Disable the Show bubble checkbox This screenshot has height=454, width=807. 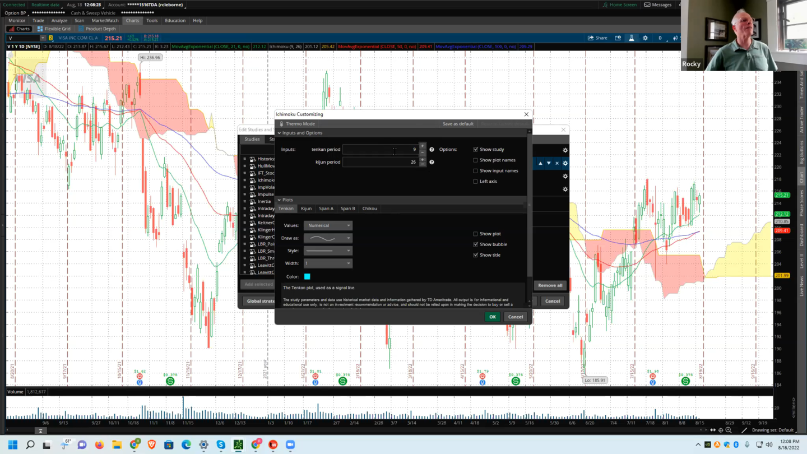tap(475, 244)
